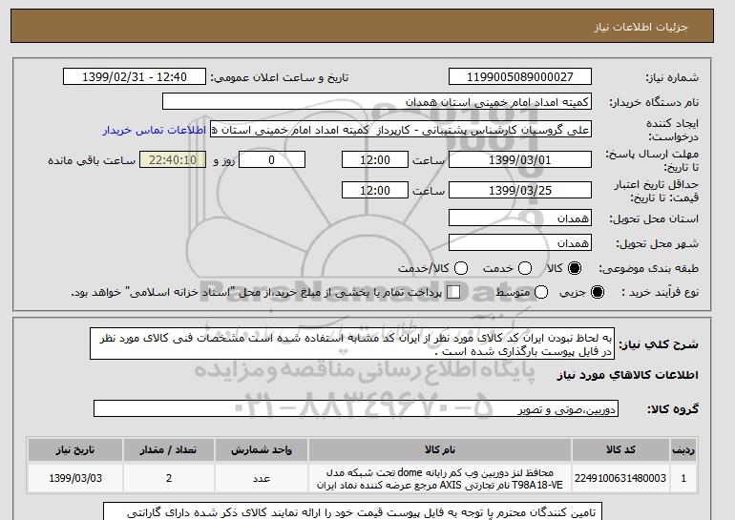Click the delivery province field همدان
Viewport: 735px width, 520px height.
(x=520, y=218)
